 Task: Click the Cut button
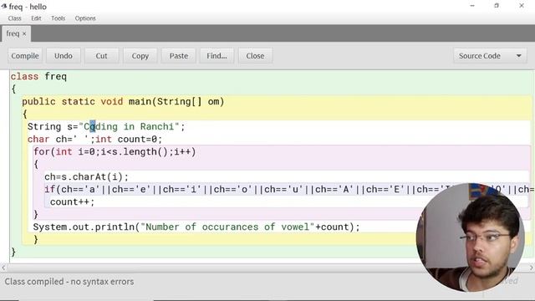click(x=101, y=56)
